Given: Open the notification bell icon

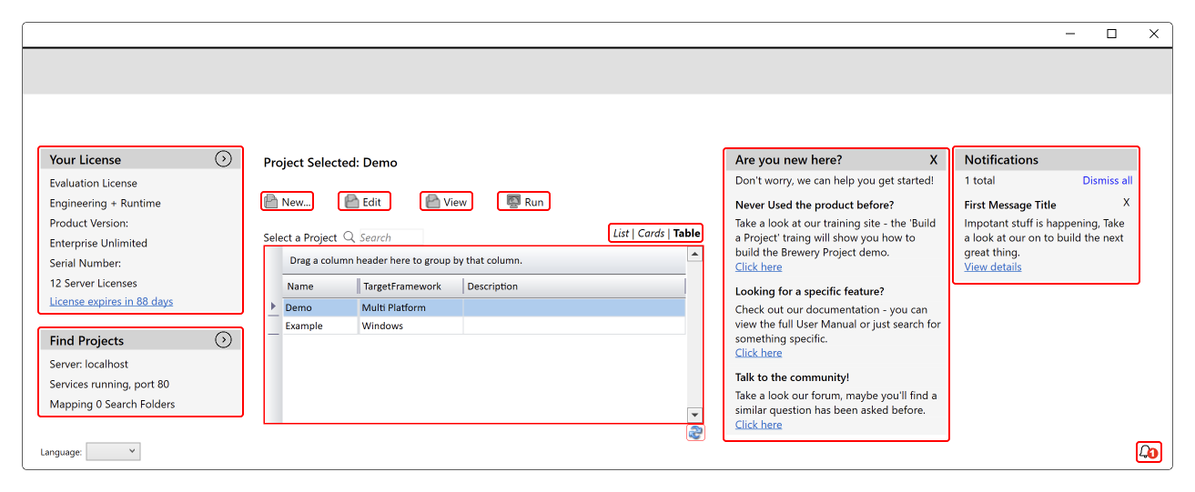Looking at the screenshot, I should [1148, 452].
